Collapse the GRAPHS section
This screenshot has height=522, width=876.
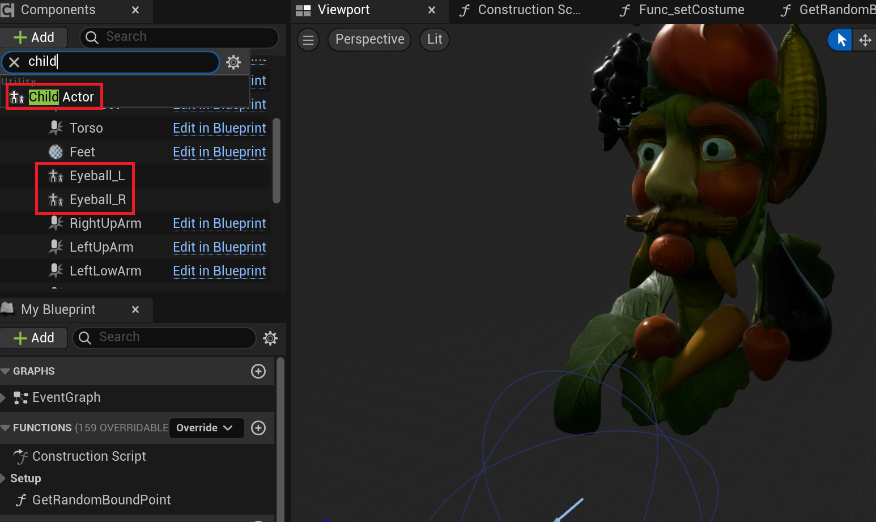6,371
